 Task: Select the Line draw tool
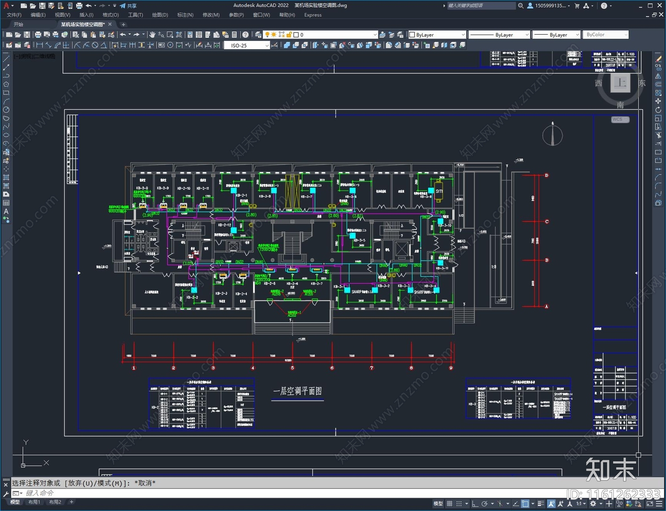click(6, 59)
